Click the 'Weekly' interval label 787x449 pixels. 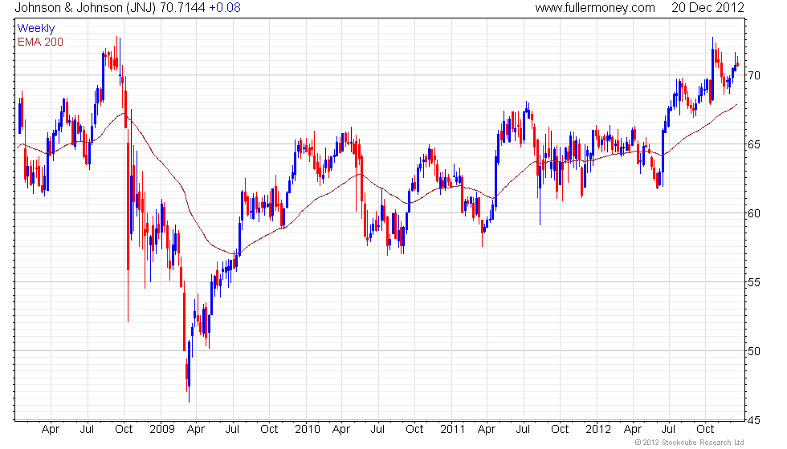35,29
